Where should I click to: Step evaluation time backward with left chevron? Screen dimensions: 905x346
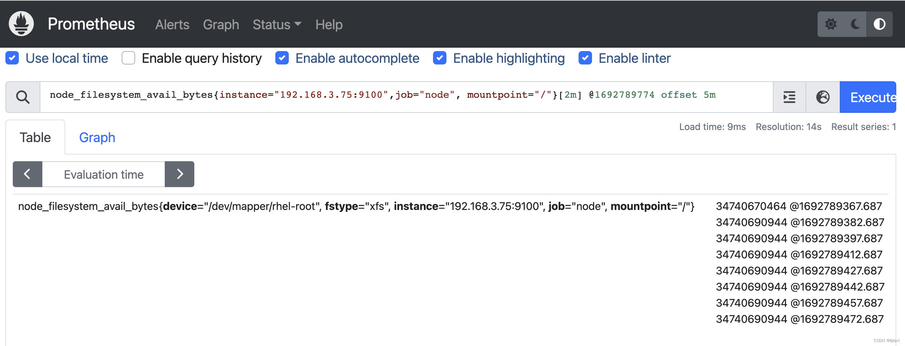coord(27,174)
